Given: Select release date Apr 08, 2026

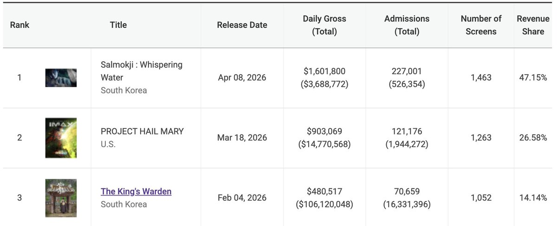Looking at the screenshot, I should (x=242, y=78).
